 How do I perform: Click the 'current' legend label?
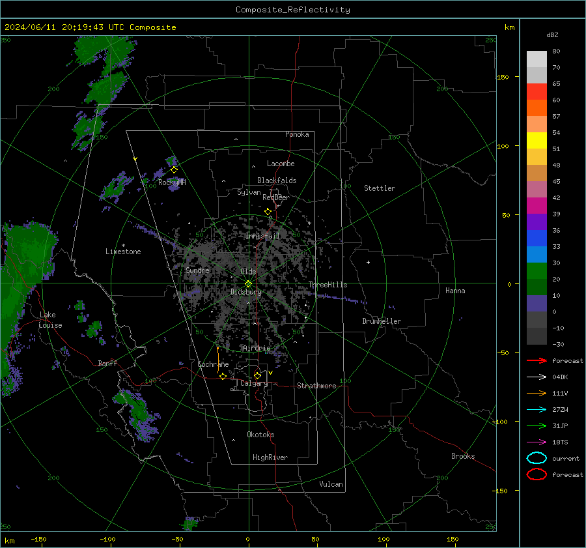click(566, 459)
